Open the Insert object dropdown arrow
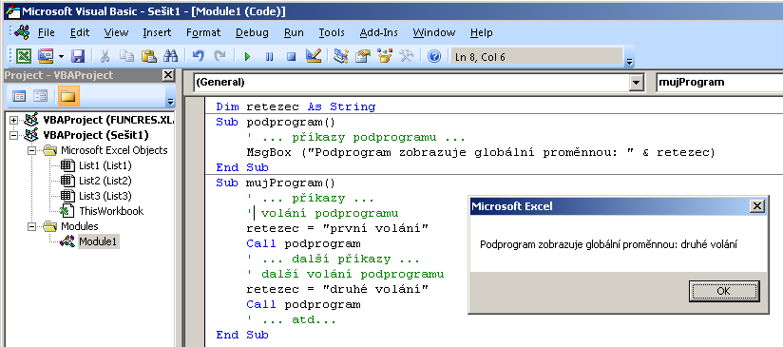The image size is (783, 347). (62, 56)
